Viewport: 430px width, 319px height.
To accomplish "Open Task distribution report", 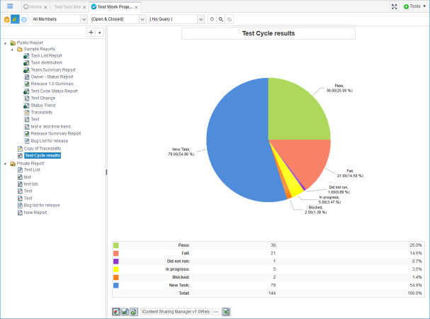I will pos(46,62).
